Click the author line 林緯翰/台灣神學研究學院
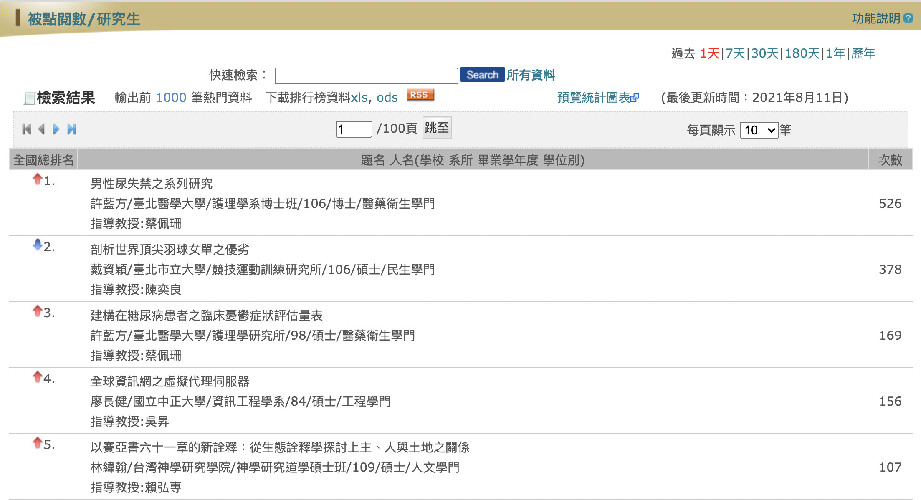 click(x=275, y=467)
